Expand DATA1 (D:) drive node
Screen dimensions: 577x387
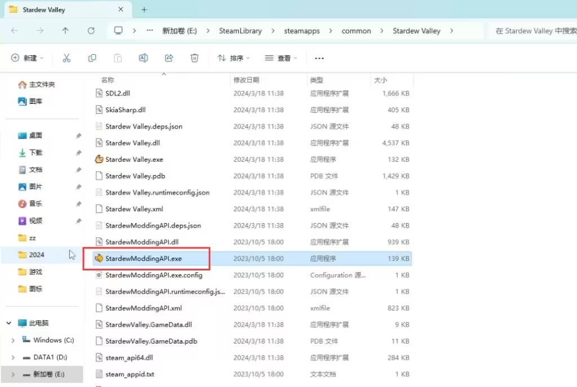(13, 357)
